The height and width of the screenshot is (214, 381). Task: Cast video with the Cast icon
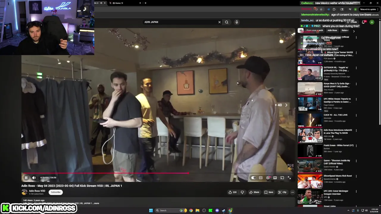tap(282, 178)
